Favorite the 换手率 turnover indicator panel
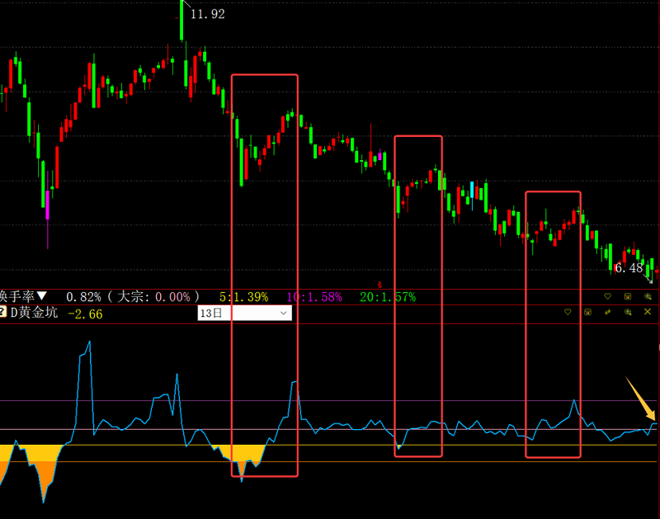This screenshot has height=519, width=660. click(607, 296)
